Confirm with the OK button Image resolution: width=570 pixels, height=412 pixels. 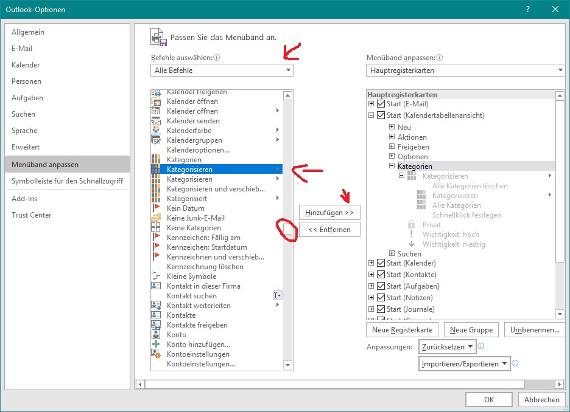489,400
